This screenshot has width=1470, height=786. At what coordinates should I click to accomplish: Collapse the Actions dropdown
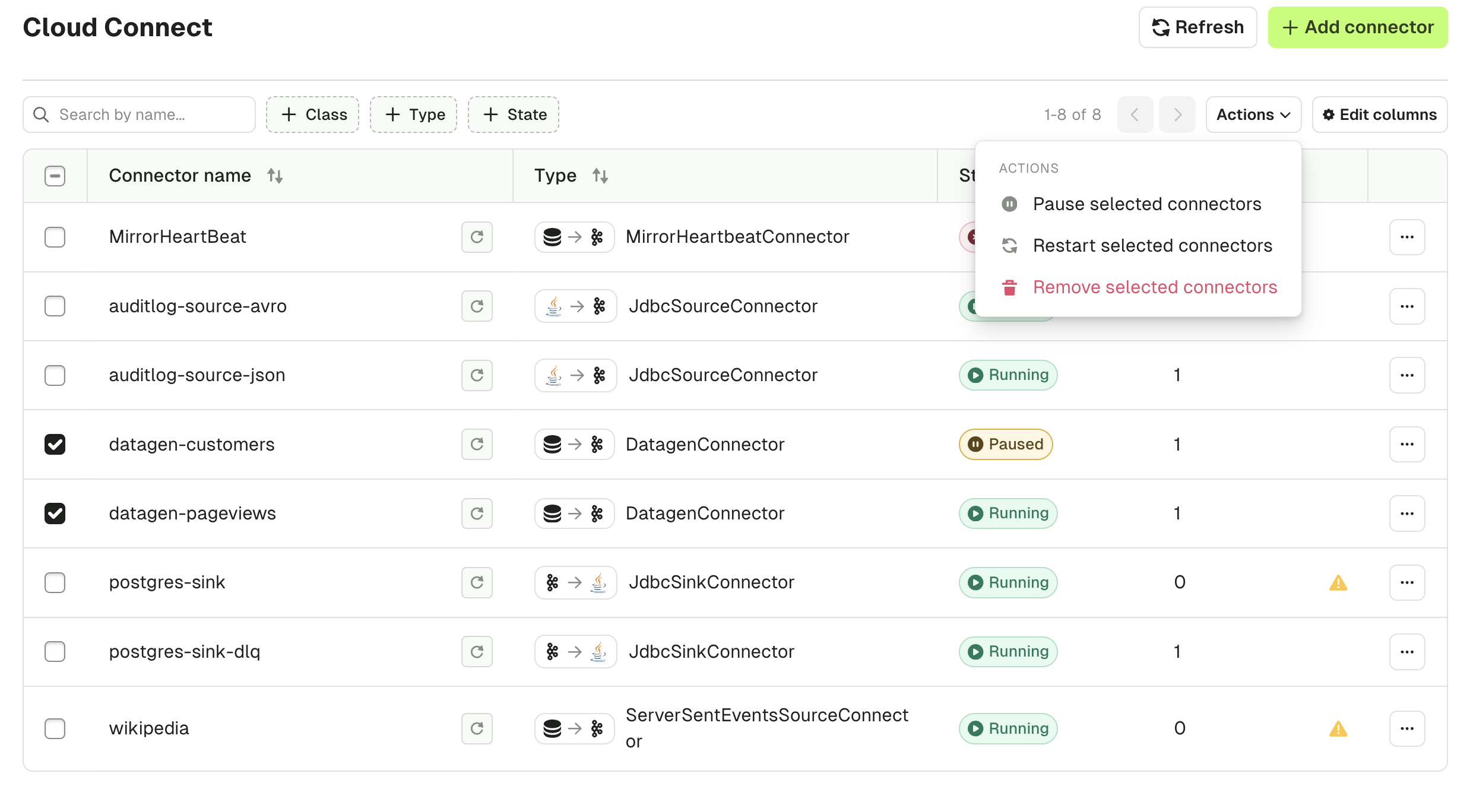pos(1253,115)
